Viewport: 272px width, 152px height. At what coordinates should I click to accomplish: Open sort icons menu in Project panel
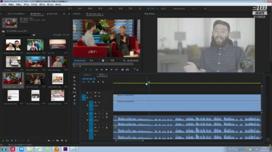pos(28,141)
